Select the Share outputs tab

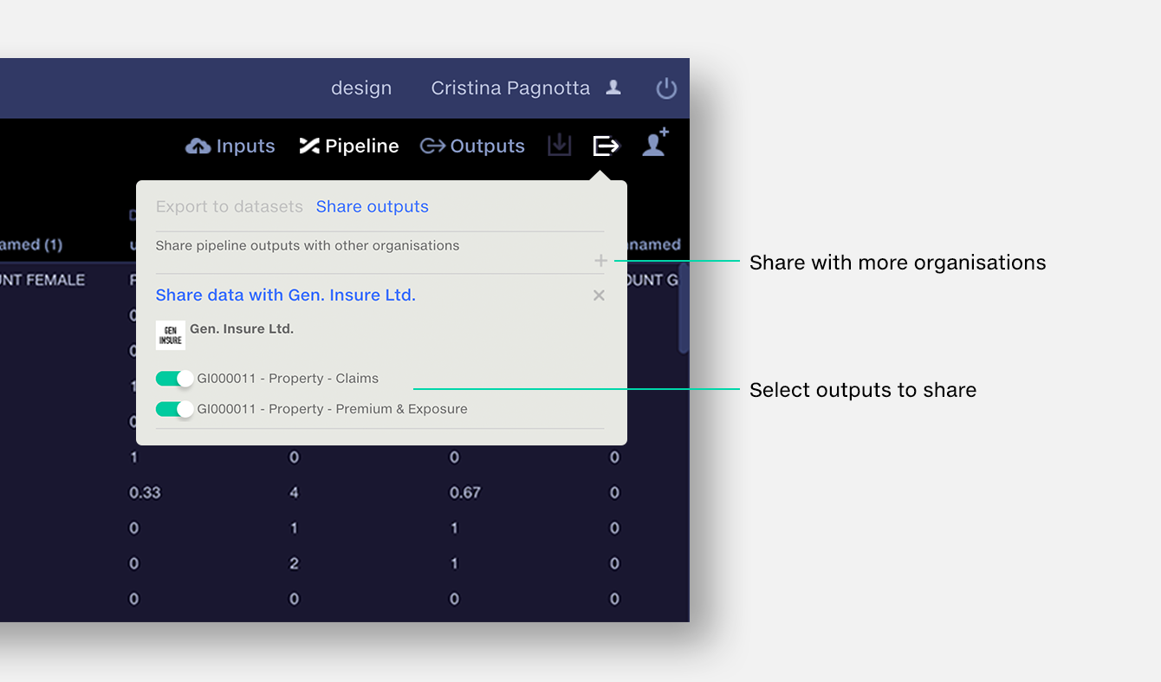(372, 206)
